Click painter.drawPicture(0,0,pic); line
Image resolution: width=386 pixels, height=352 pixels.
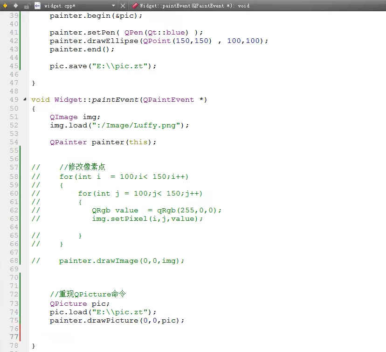pos(117,320)
